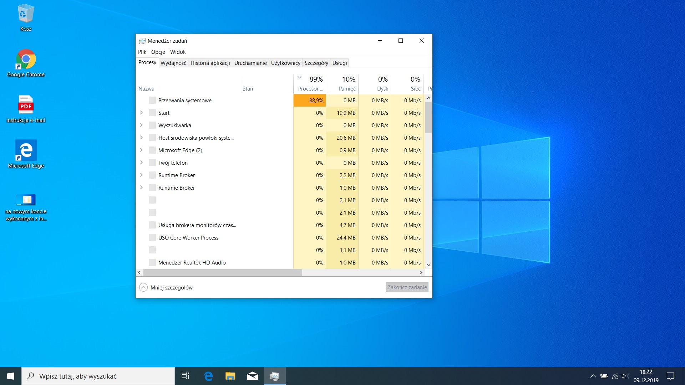Click the Task View taskbar icon
685x385 pixels.
pyautogui.click(x=186, y=376)
